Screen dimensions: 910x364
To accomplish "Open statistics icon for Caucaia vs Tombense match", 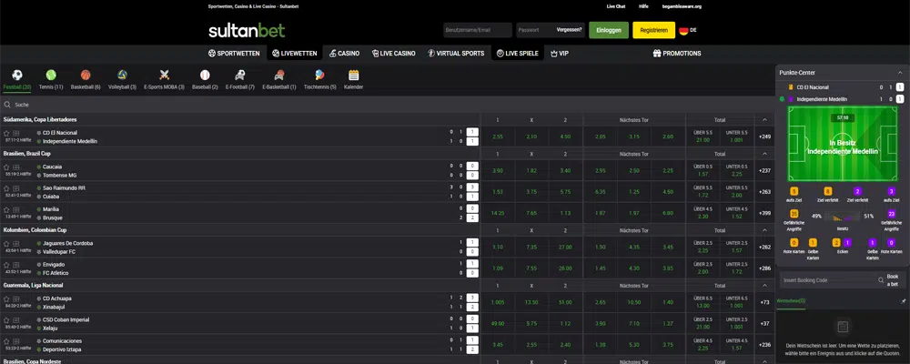I will tap(15, 167).
